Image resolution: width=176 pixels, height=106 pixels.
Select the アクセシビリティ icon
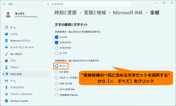[x=6, y=87]
